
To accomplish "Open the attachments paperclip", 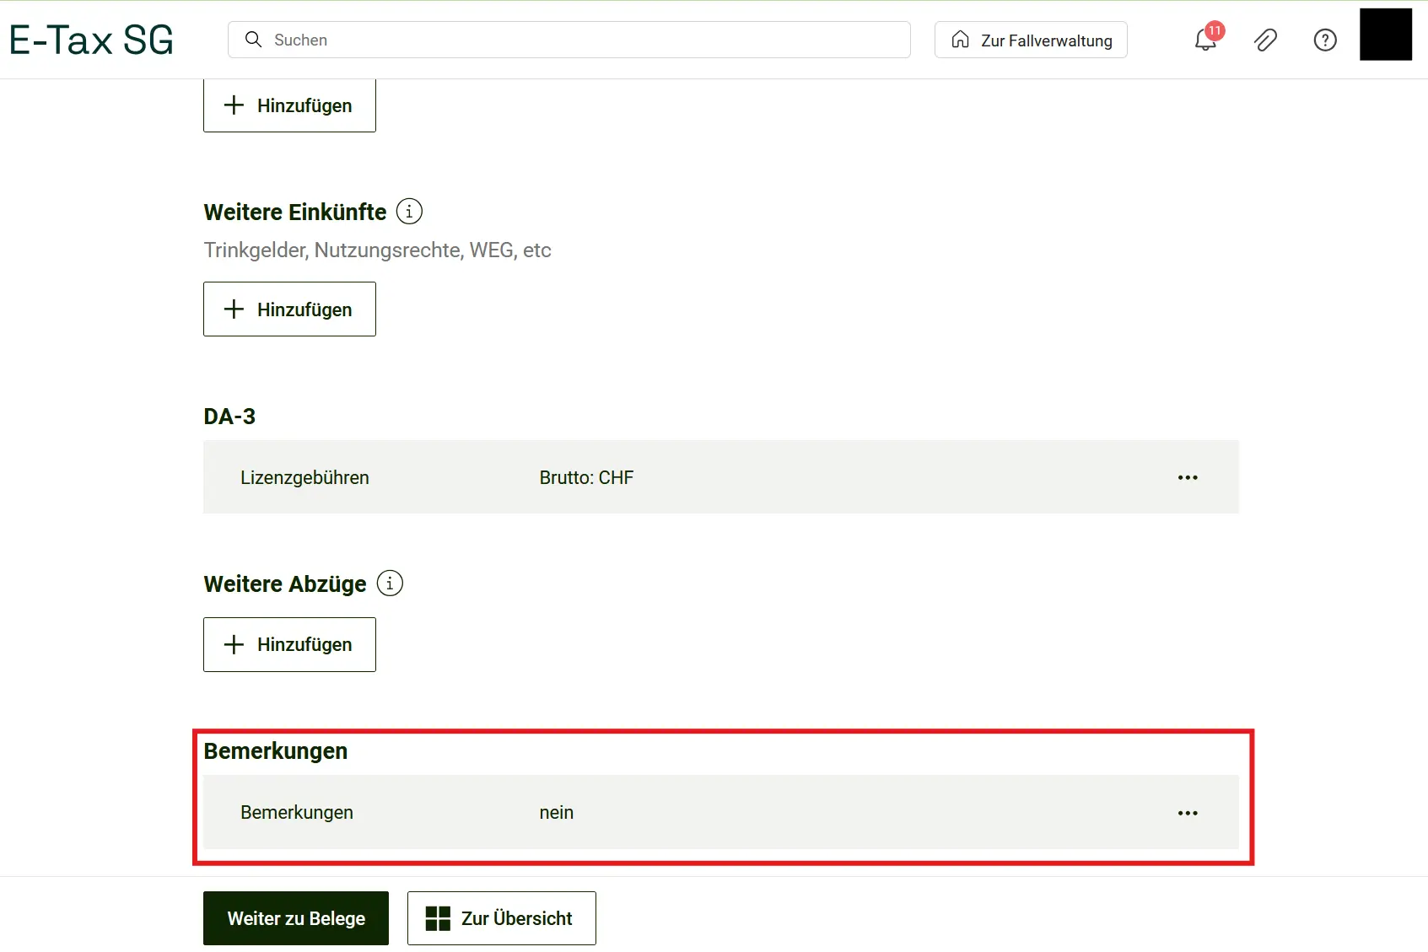I will [x=1265, y=40].
